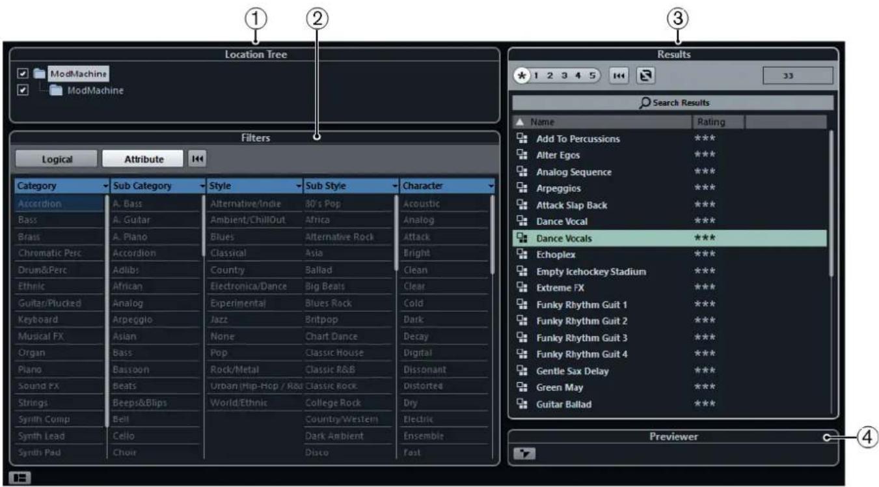Click the preset icon beside Arpeggios
Viewport: 879px width, 487px height.
[521, 188]
